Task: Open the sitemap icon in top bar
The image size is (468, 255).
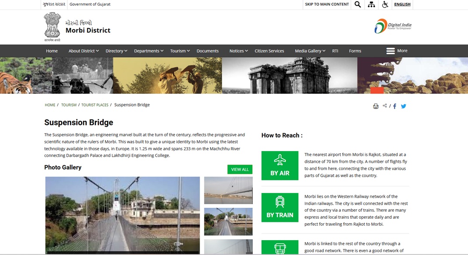Action: click(x=371, y=4)
